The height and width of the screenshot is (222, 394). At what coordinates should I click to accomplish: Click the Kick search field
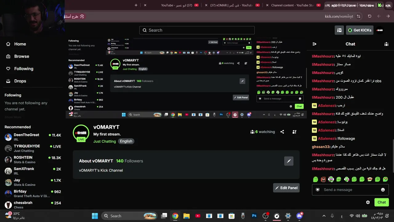[197, 30]
